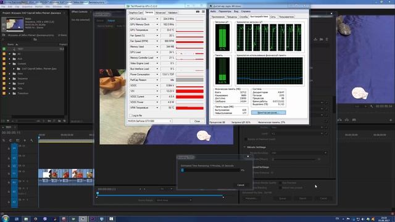Expand the Transition bin in Project panel
This screenshot has width=395, height=222.
pyautogui.click(x=10, y=93)
